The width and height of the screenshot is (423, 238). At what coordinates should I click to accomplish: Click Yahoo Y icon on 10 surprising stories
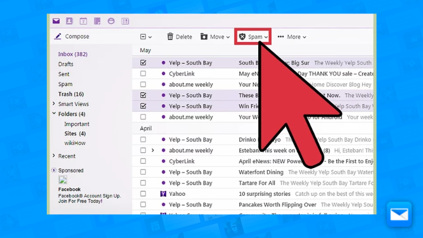click(163, 193)
